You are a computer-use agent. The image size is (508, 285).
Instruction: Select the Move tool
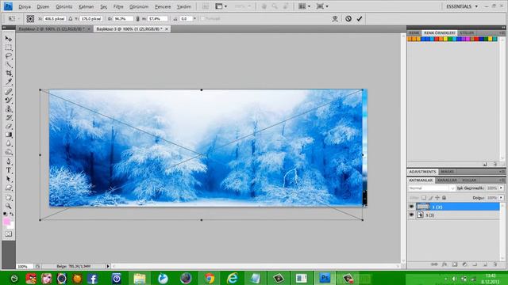point(9,39)
